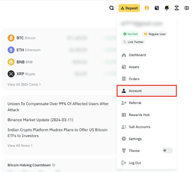Open View All 350+ Coins link

[x=24, y=84]
